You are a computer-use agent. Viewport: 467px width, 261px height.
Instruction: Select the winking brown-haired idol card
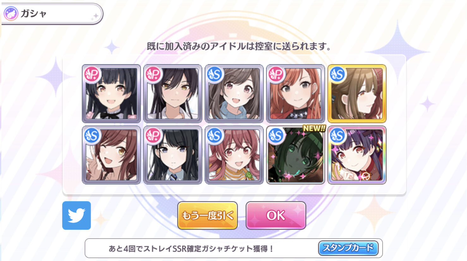point(111,155)
